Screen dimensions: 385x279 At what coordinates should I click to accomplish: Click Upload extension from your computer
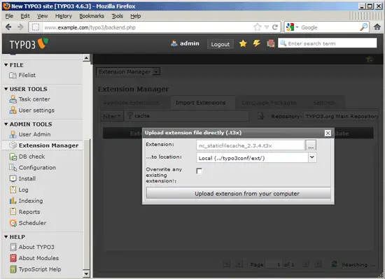(239, 194)
